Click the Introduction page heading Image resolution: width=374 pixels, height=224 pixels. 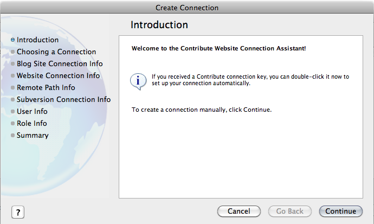pyautogui.click(x=159, y=25)
